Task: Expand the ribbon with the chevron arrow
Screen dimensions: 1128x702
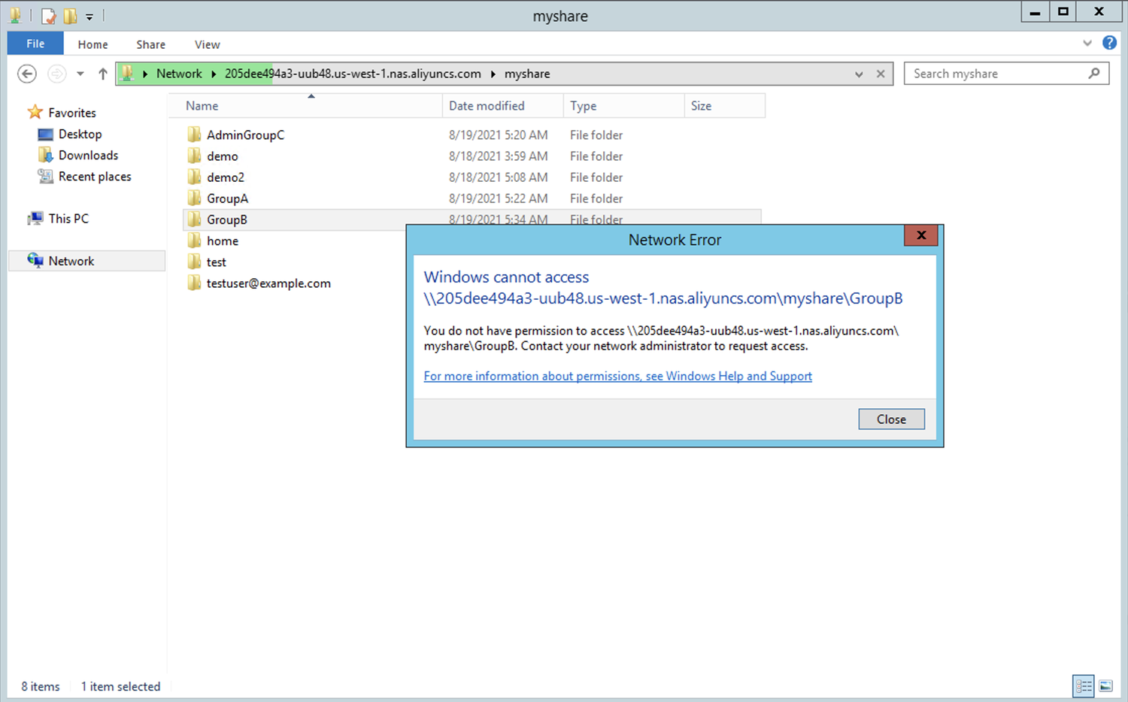Action: click(x=1087, y=44)
